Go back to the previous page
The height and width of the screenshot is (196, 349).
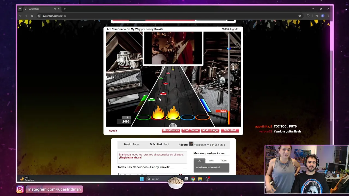point(20,16)
